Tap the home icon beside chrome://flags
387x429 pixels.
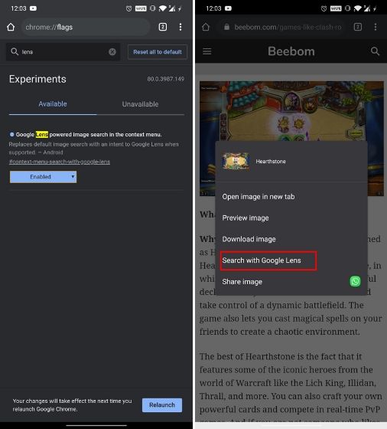click(11, 27)
